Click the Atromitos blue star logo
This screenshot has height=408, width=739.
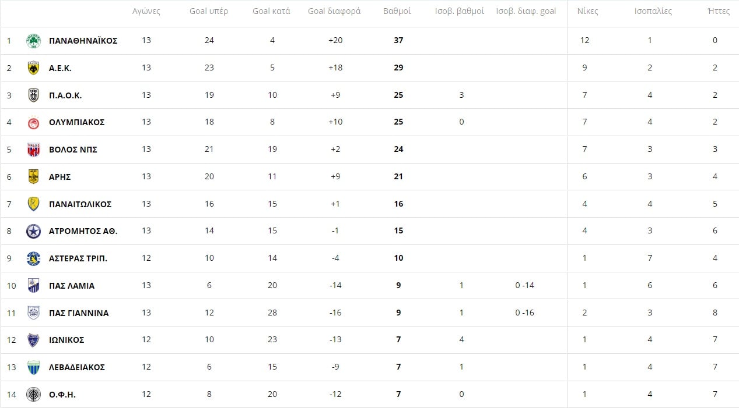point(33,231)
